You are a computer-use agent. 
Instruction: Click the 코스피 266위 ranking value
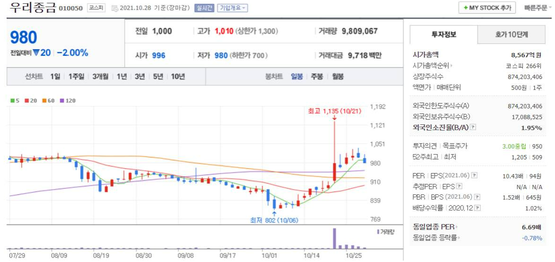pos(524,66)
